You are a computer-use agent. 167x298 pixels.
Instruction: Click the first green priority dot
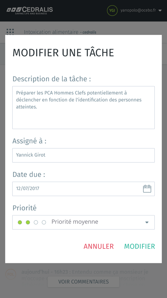[20, 222]
